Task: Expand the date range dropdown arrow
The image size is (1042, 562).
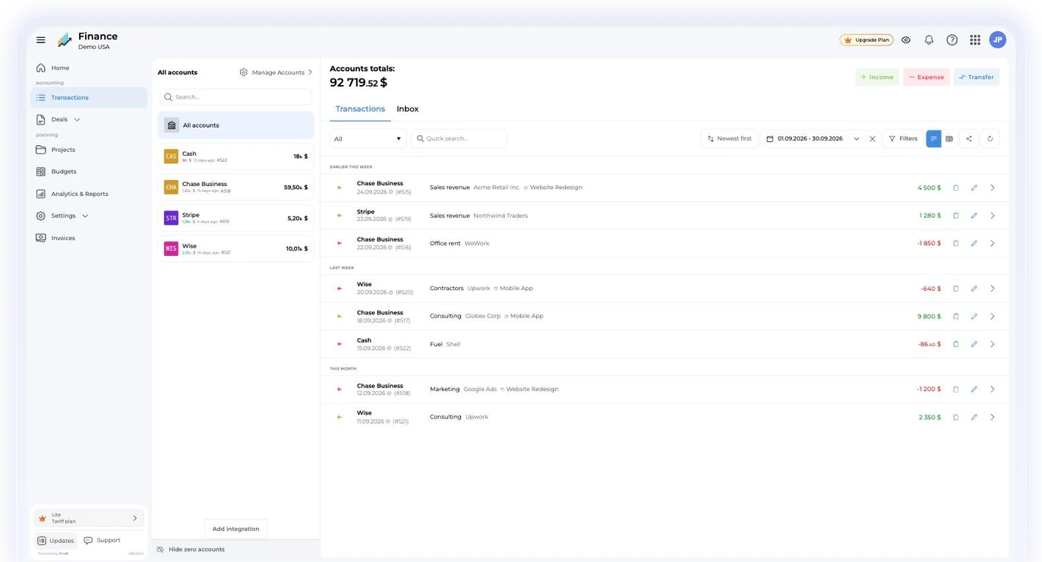Action: point(857,139)
